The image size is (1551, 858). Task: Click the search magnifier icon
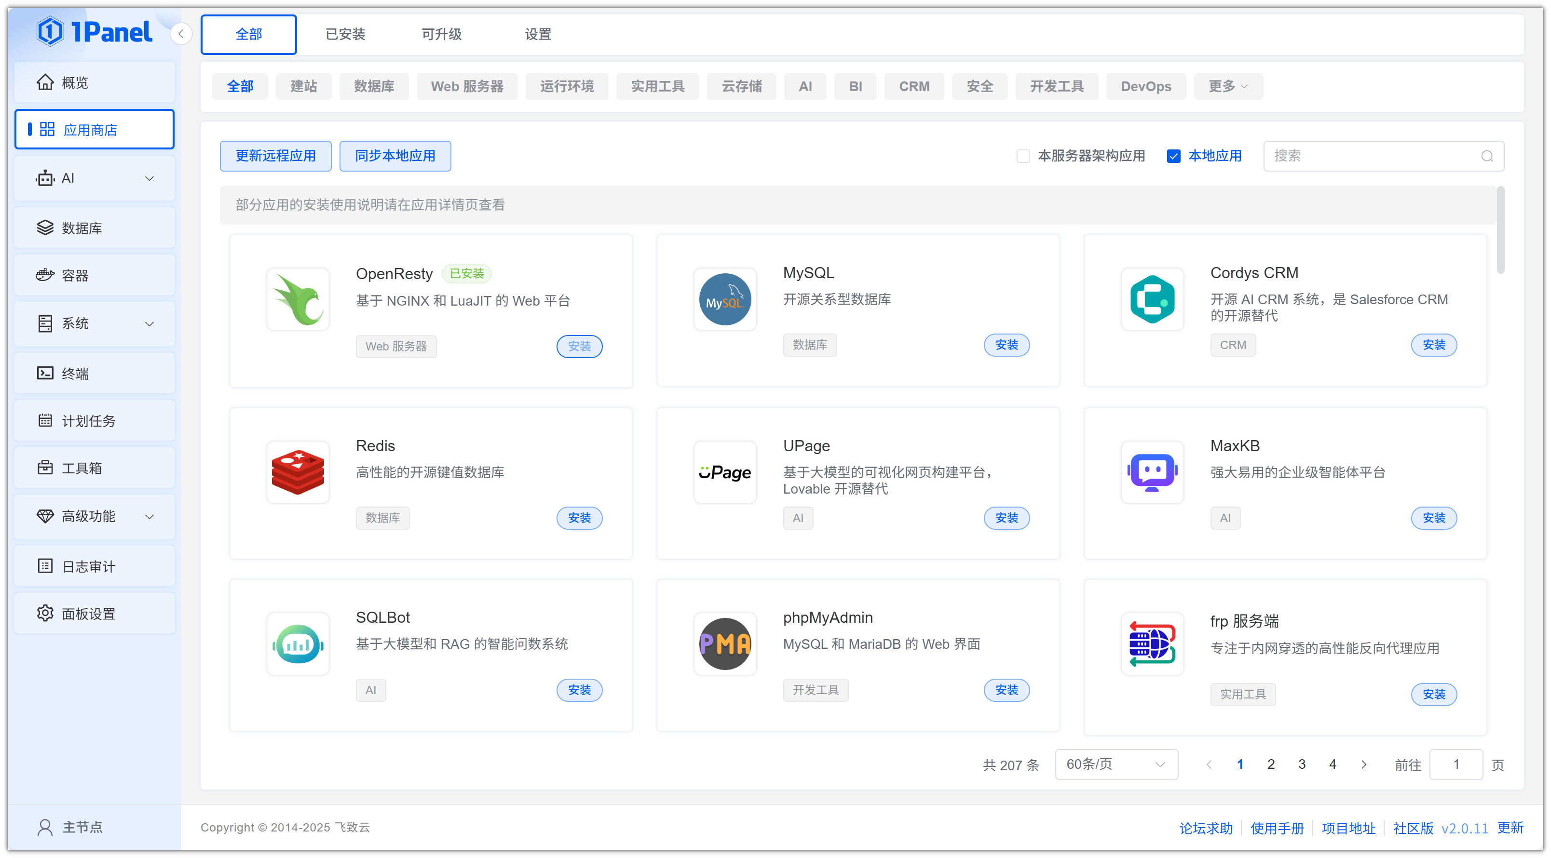[1486, 156]
